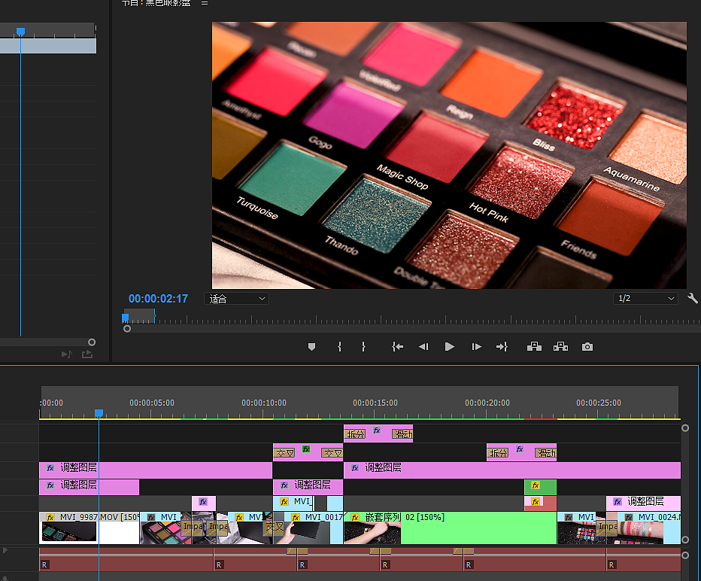This screenshot has height=581, width=701.
Task: Select the 调整图层 clip above 嵌套序列 02
Action: pos(512,470)
